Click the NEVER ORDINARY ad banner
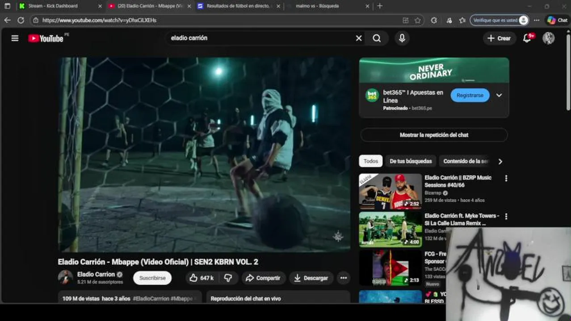The width and height of the screenshot is (571, 321). pos(434,70)
